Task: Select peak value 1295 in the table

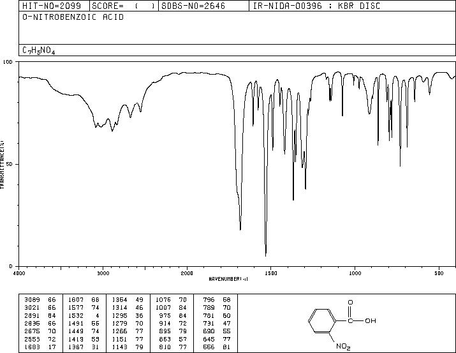Action: (119, 315)
